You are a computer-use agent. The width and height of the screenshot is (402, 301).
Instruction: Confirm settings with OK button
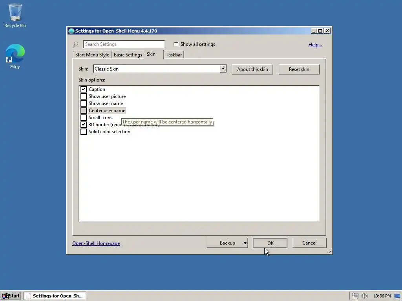(x=270, y=243)
